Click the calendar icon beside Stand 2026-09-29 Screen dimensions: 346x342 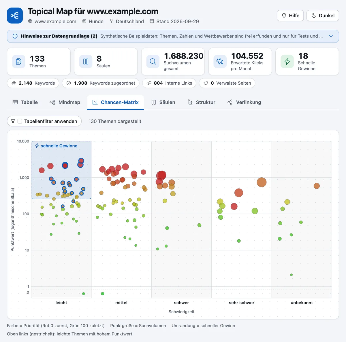pos(152,21)
